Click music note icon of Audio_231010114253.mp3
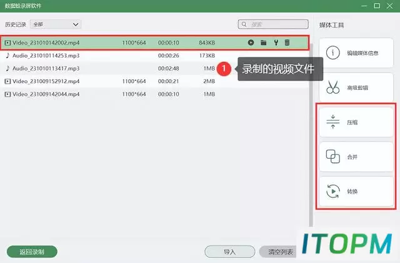 (7, 56)
